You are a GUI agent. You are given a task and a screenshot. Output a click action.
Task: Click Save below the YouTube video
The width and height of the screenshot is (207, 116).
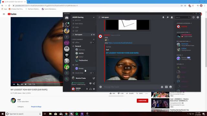(139, 93)
